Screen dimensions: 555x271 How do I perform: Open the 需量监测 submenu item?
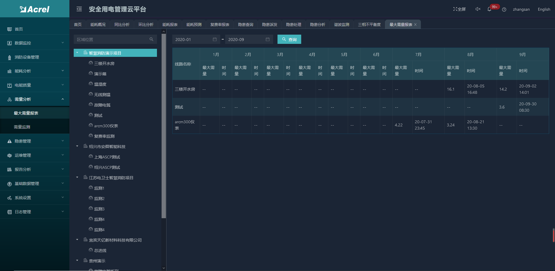[x=22, y=127]
